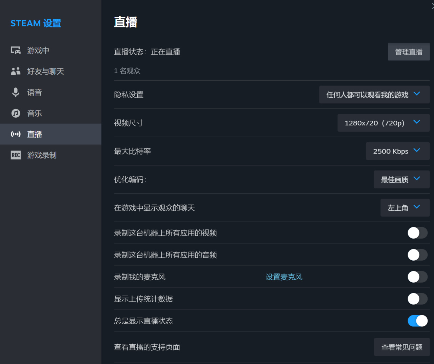Switch to the 语音 settings page
The width and height of the screenshot is (434, 364).
[x=51, y=92]
